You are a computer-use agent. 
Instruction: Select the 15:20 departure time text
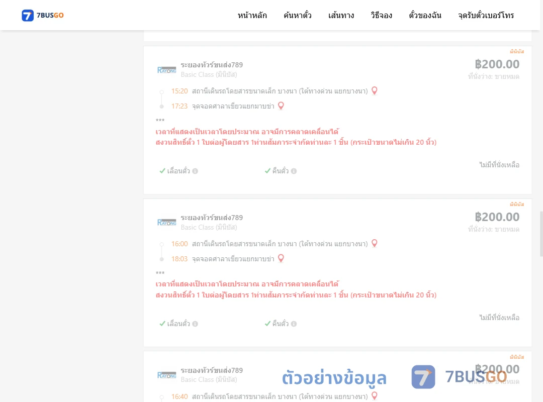click(179, 91)
